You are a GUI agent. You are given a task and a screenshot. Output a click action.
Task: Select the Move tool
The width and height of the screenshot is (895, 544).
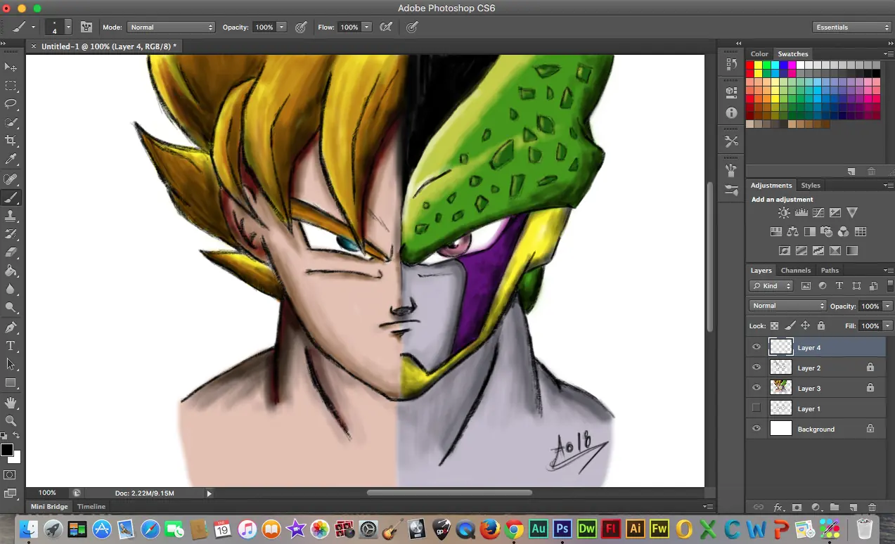[11, 67]
